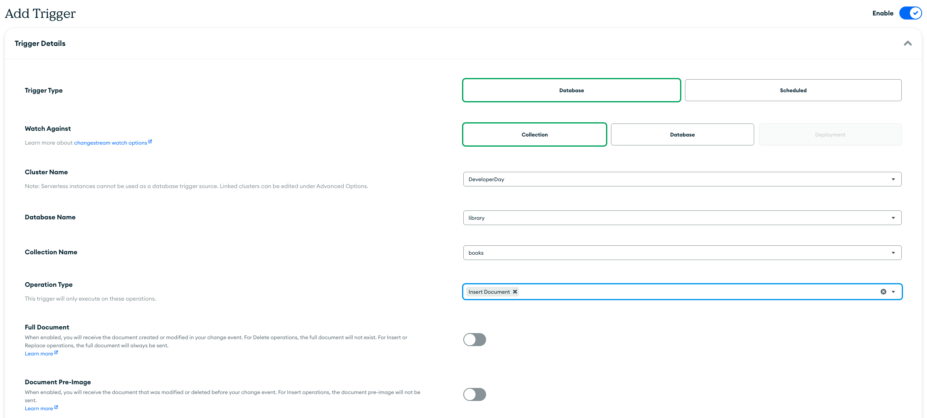Select Database trigger type
This screenshot has width=927, height=418.
tap(571, 90)
